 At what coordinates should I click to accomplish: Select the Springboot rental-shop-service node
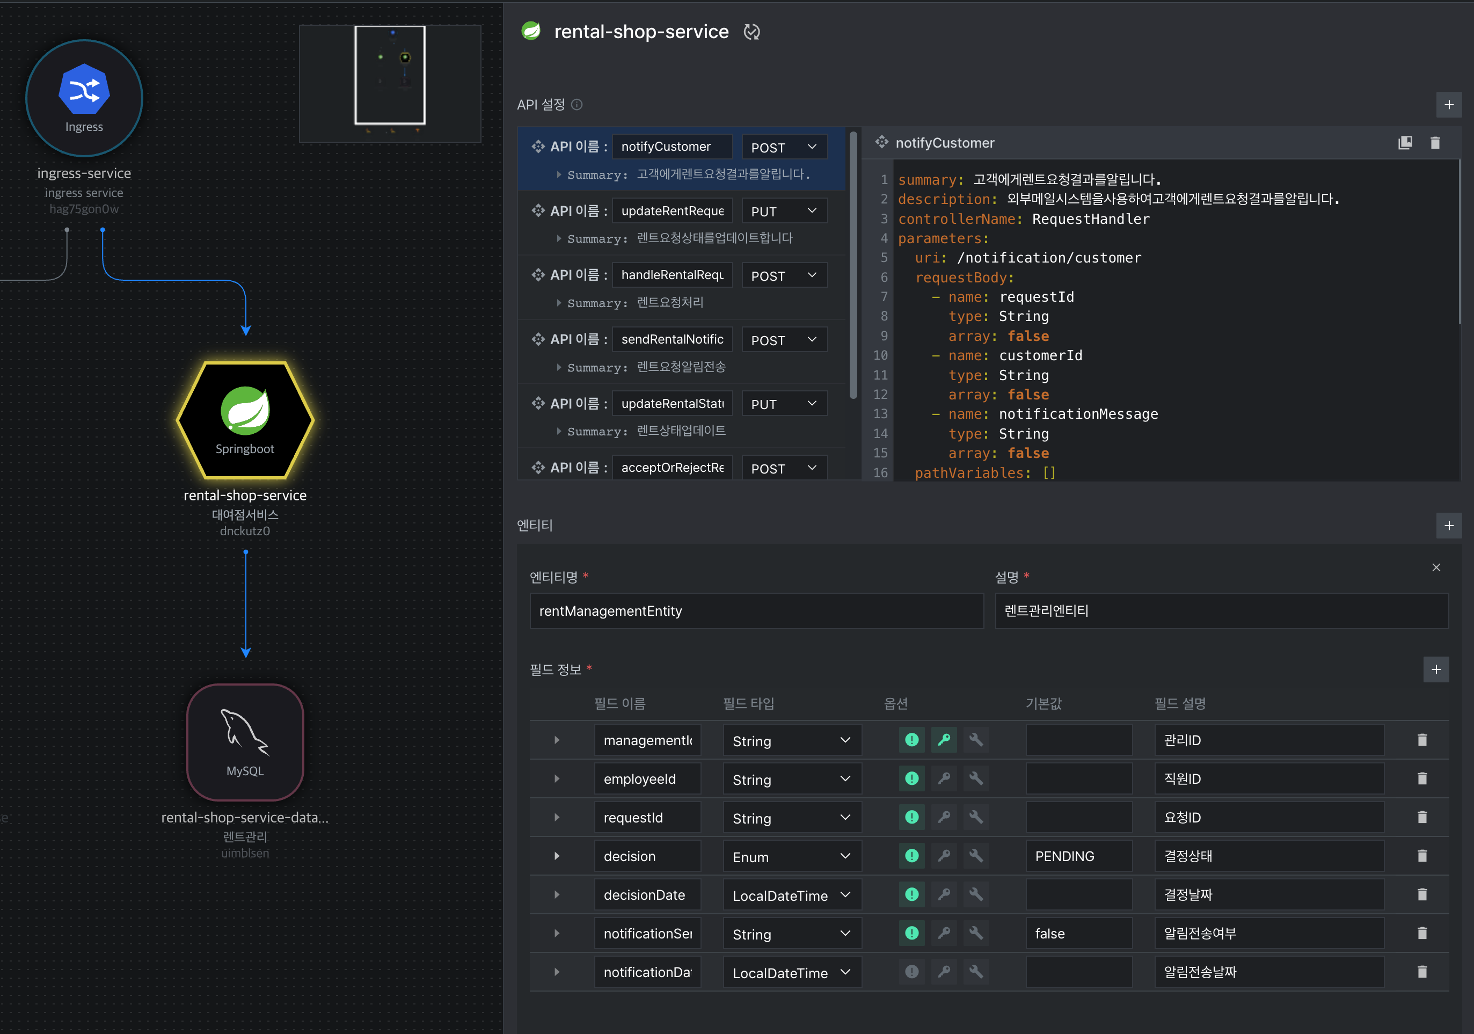coord(245,420)
